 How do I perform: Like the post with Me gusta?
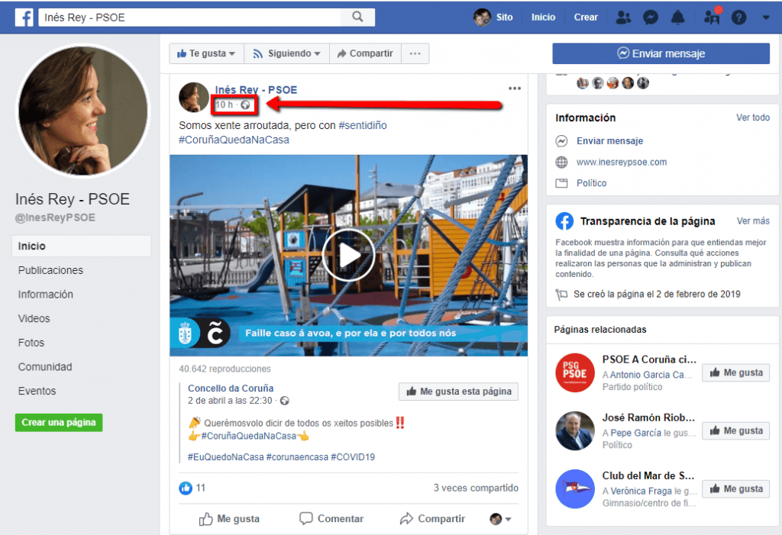click(x=229, y=518)
